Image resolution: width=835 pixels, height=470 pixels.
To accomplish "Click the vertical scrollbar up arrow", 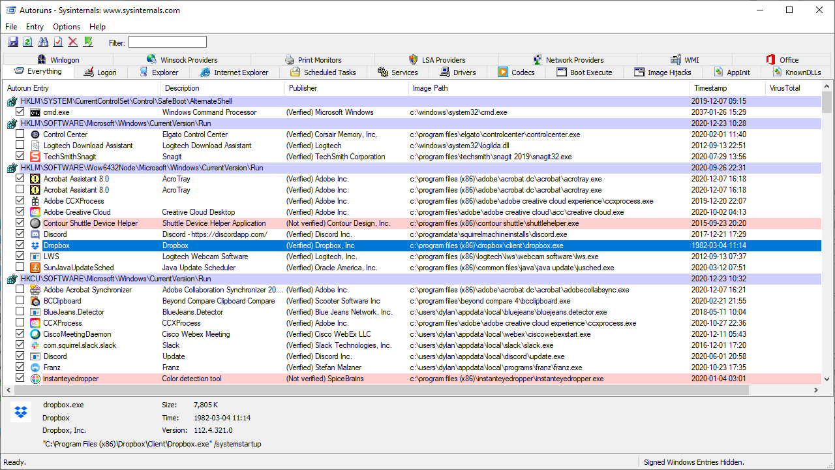I will click(x=827, y=86).
